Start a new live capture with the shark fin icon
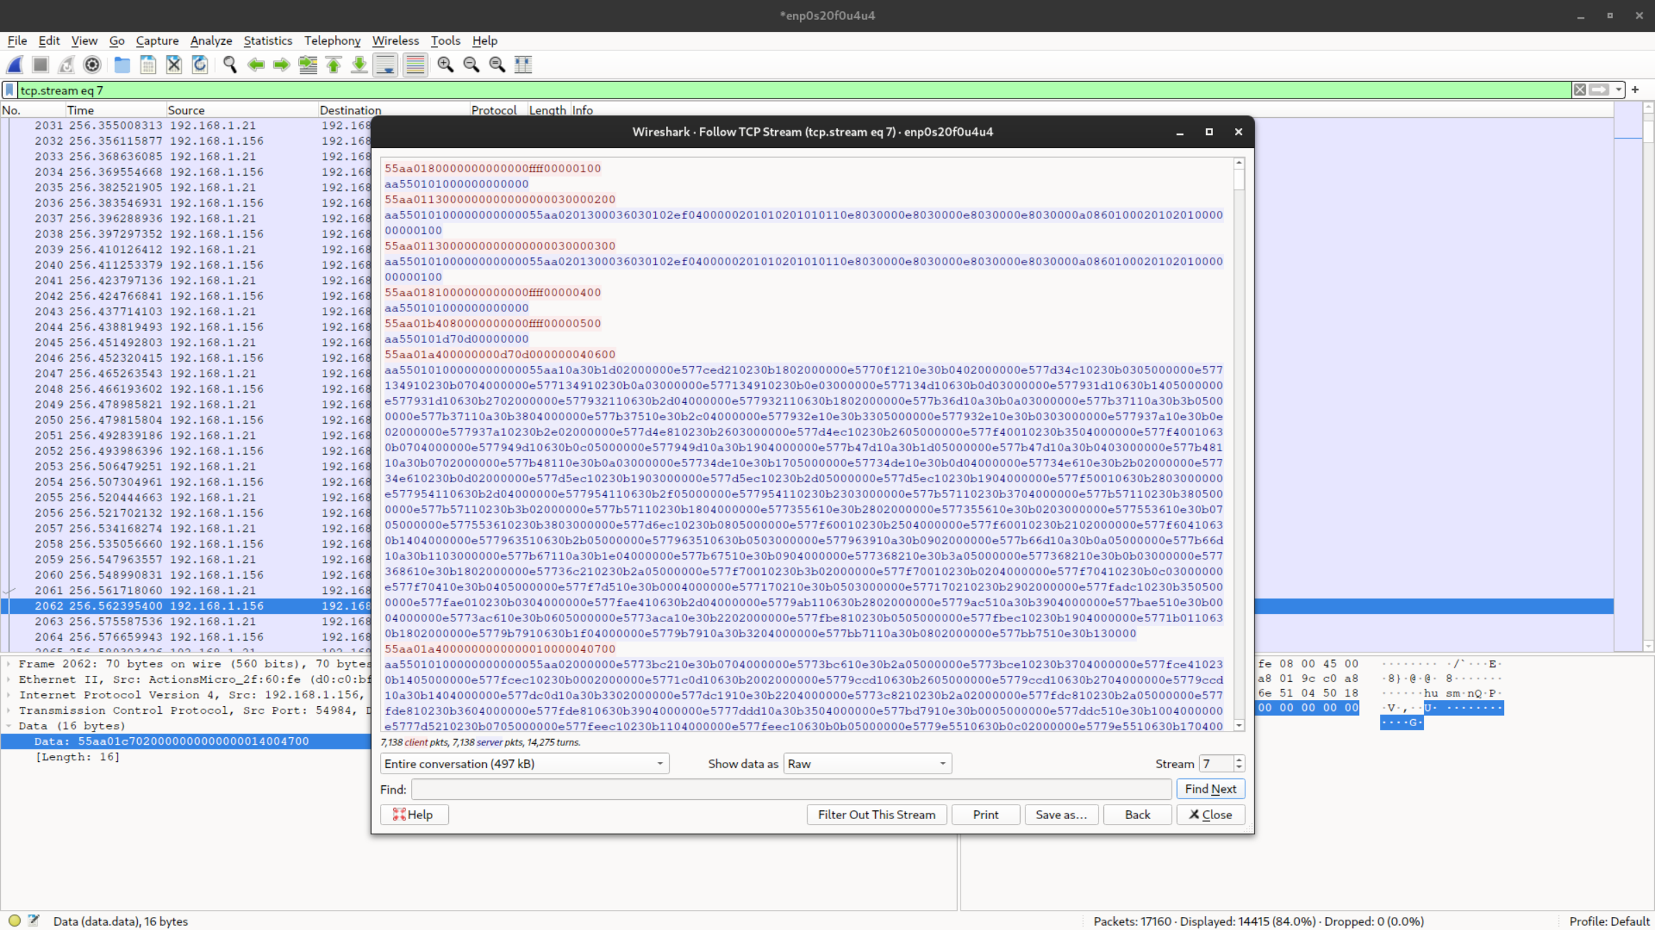Image resolution: width=1655 pixels, height=930 pixels. (14, 65)
